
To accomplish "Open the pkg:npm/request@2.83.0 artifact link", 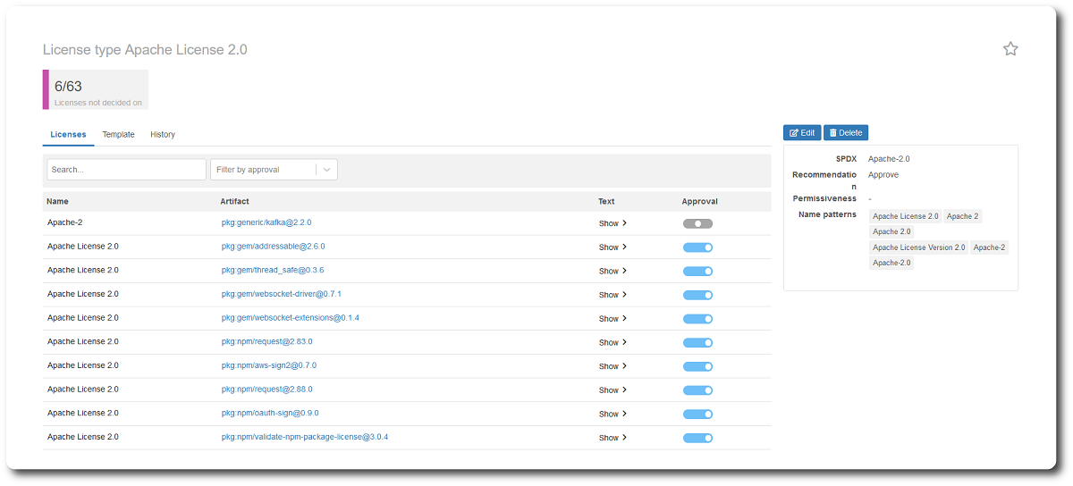I will [x=266, y=342].
